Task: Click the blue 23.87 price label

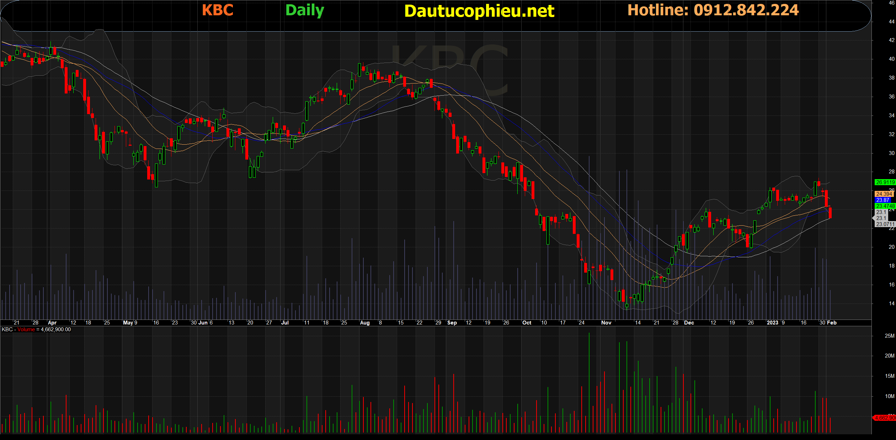Action: (883, 200)
